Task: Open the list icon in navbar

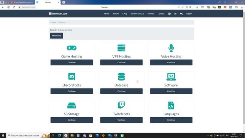Action: click(175, 14)
